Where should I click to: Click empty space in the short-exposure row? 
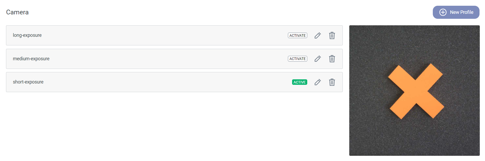tap(167, 82)
